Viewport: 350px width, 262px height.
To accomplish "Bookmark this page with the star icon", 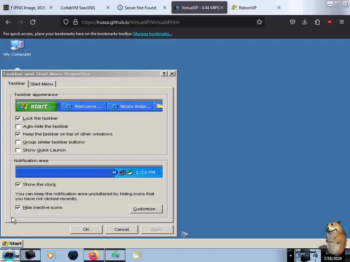I will point(259,22).
